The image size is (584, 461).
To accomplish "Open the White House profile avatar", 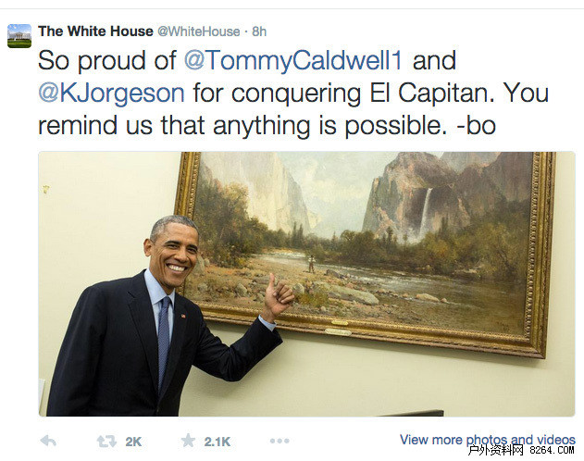I will pos(19,36).
